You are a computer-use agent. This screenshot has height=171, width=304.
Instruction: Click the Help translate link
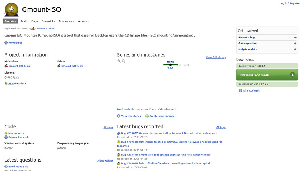click(x=248, y=49)
